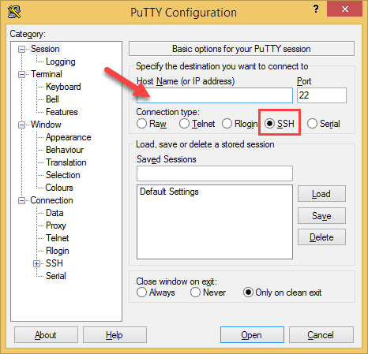Click the question mark help icon
Image resolution: width=368 pixels, height=354 pixels.
coord(316,9)
